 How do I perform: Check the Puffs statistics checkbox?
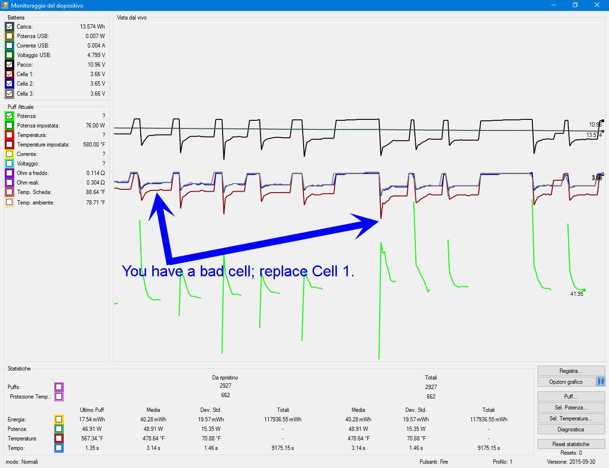pos(59,387)
